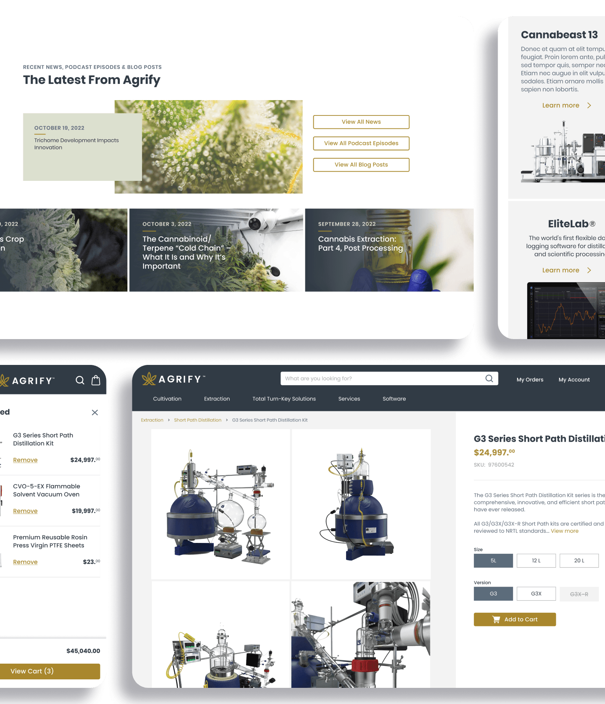Open the shopping bag in the mobile header
Image resolution: width=605 pixels, height=704 pixels.
pyautogui.click(x=96, y=380)
